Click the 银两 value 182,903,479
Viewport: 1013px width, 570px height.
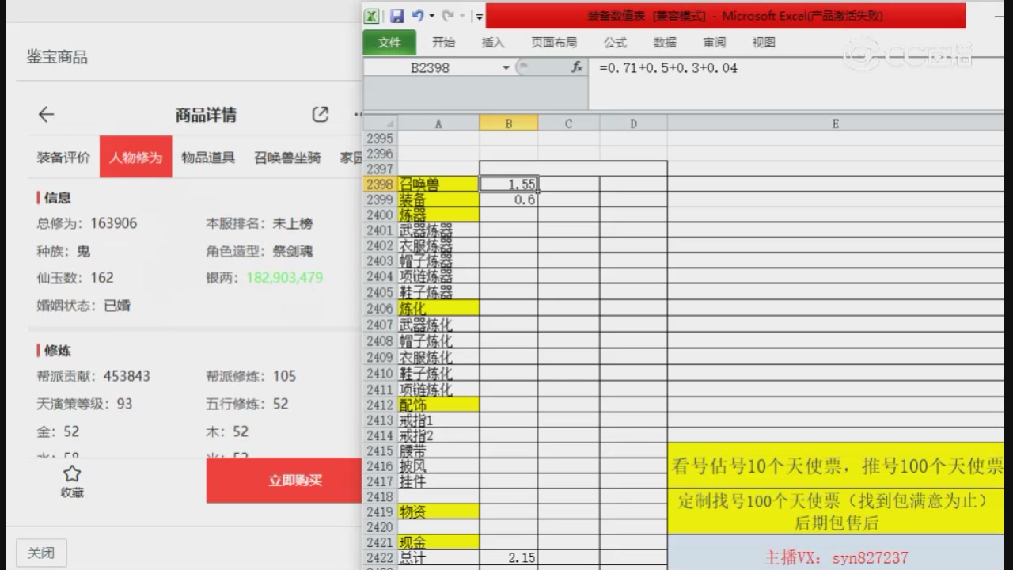(285, 278)
